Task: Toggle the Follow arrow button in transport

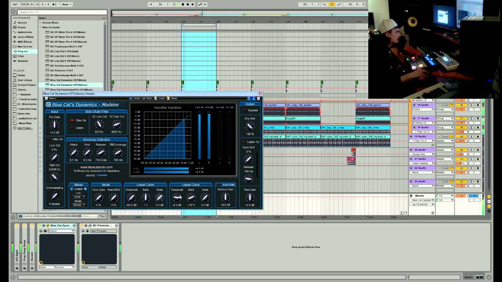Action: tap(151, 4)
